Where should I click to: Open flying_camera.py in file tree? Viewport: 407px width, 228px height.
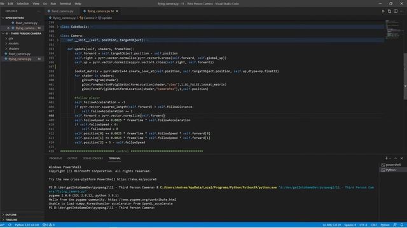pyautogui.click(x=20, y=59)
